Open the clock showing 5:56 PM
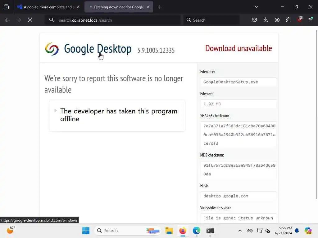Image resolution: width=318 pixels, height=238 pixels. click(x=283, y=231)
